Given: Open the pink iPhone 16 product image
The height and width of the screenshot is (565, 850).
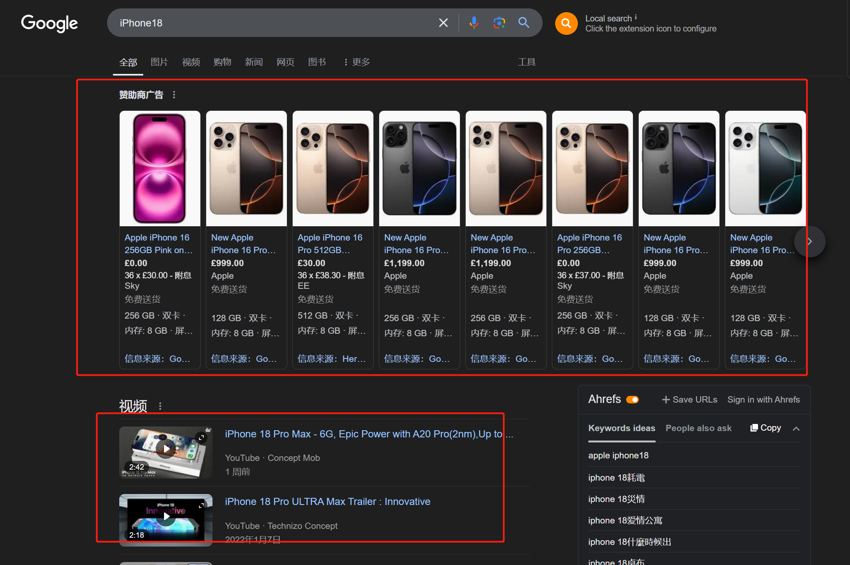Looking at the screenshot, I should pos(160,168).
